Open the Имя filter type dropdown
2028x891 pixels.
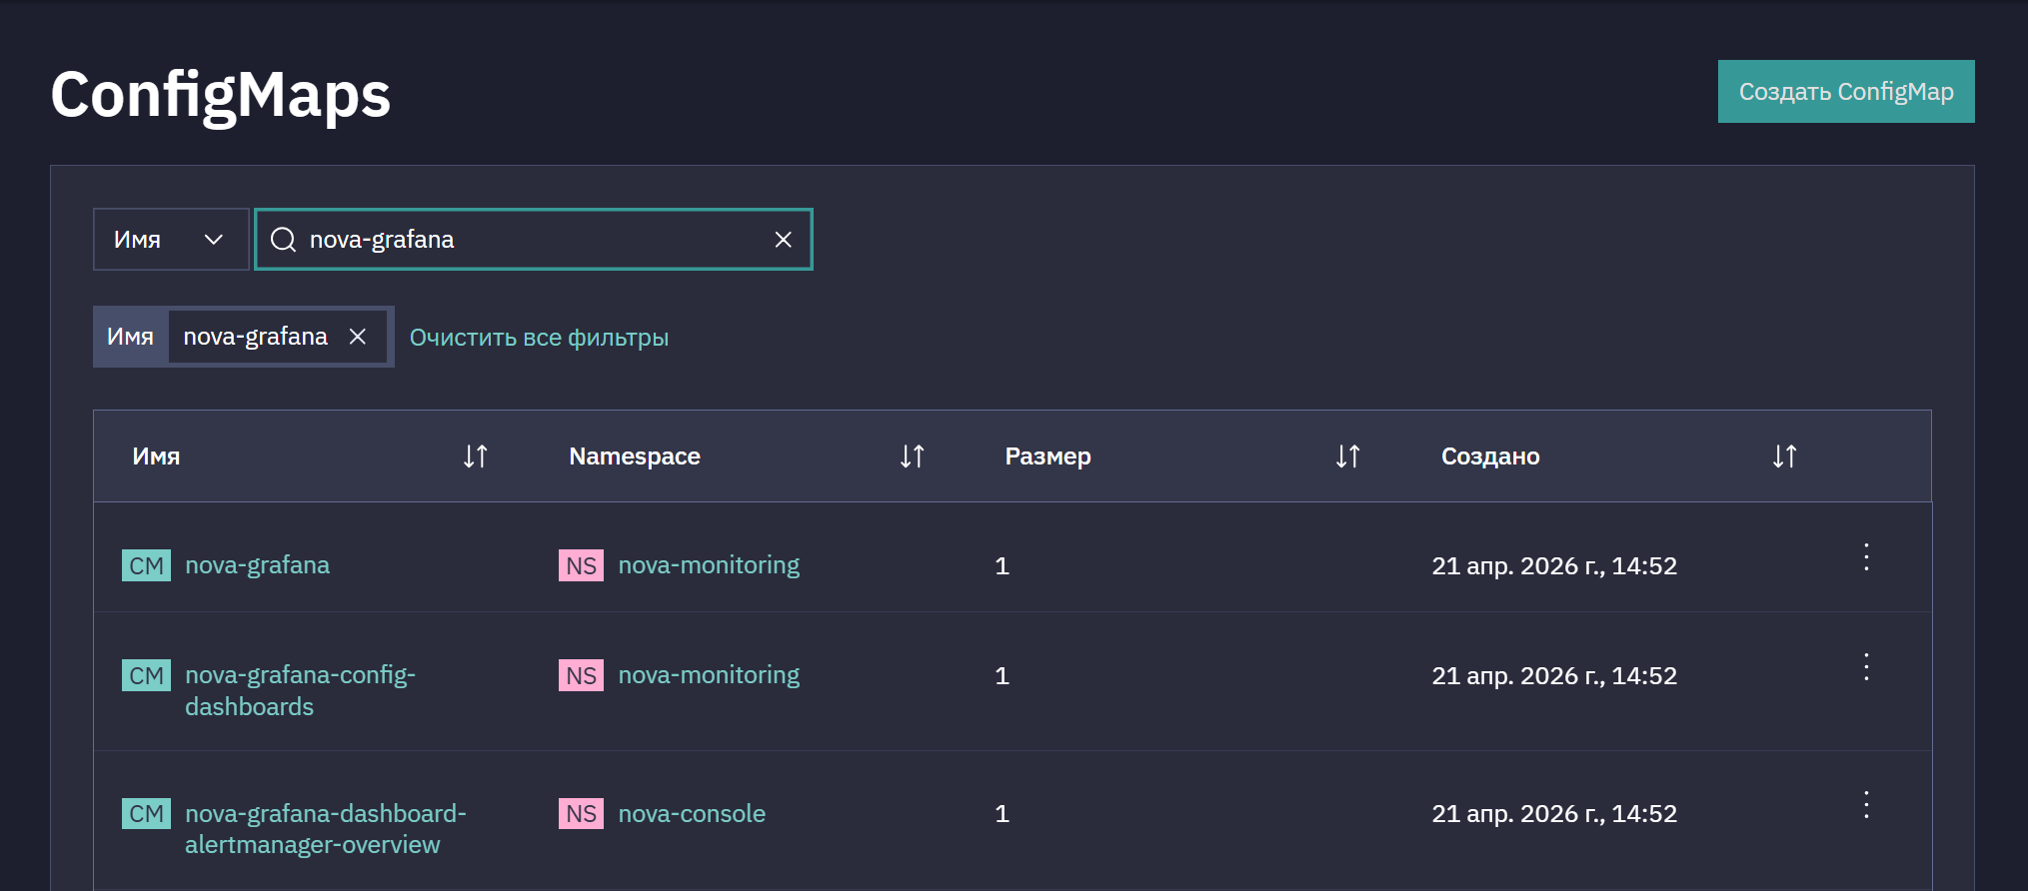pyautogui.click(x=171, y=240)
